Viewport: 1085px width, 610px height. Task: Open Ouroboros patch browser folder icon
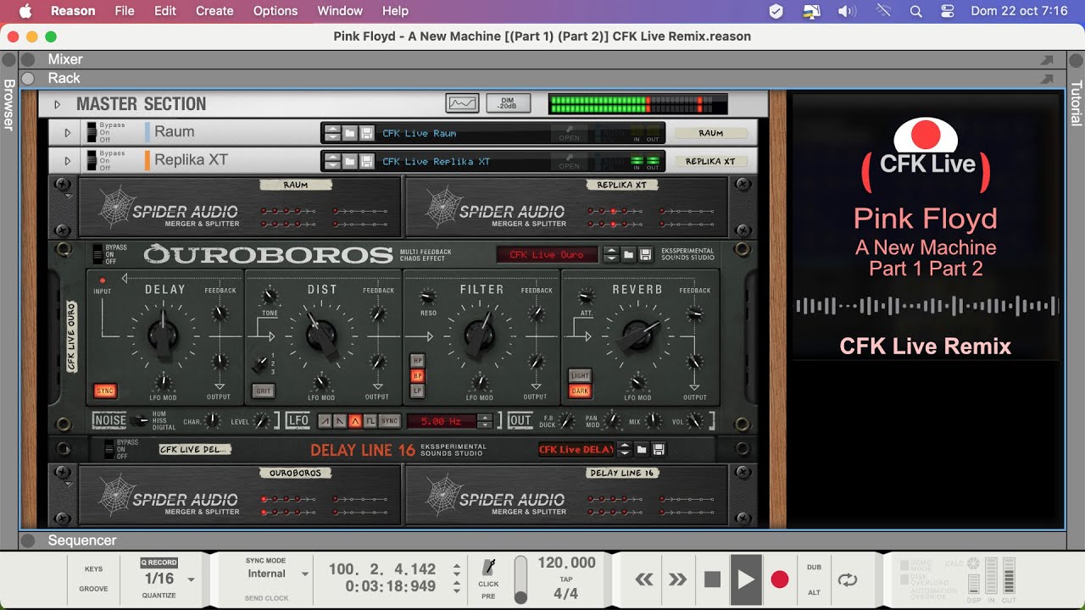(629, 254)
